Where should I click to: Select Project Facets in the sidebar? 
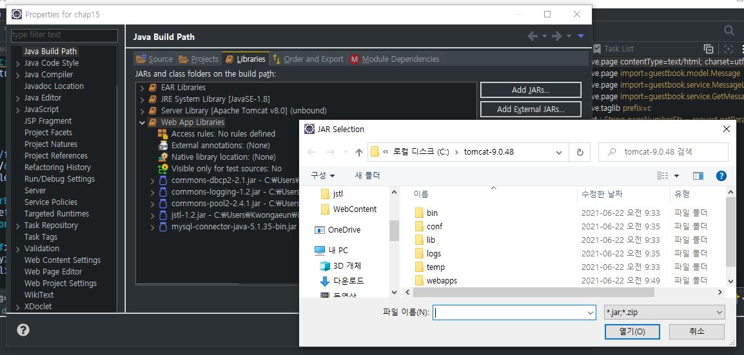coord(48,133)
